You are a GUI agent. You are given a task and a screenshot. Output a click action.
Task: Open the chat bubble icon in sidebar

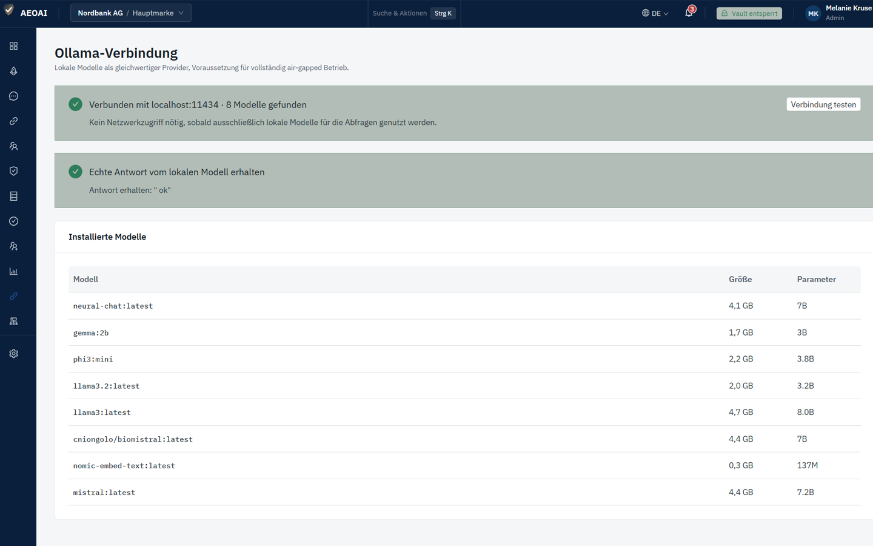(x=13, y=96)
